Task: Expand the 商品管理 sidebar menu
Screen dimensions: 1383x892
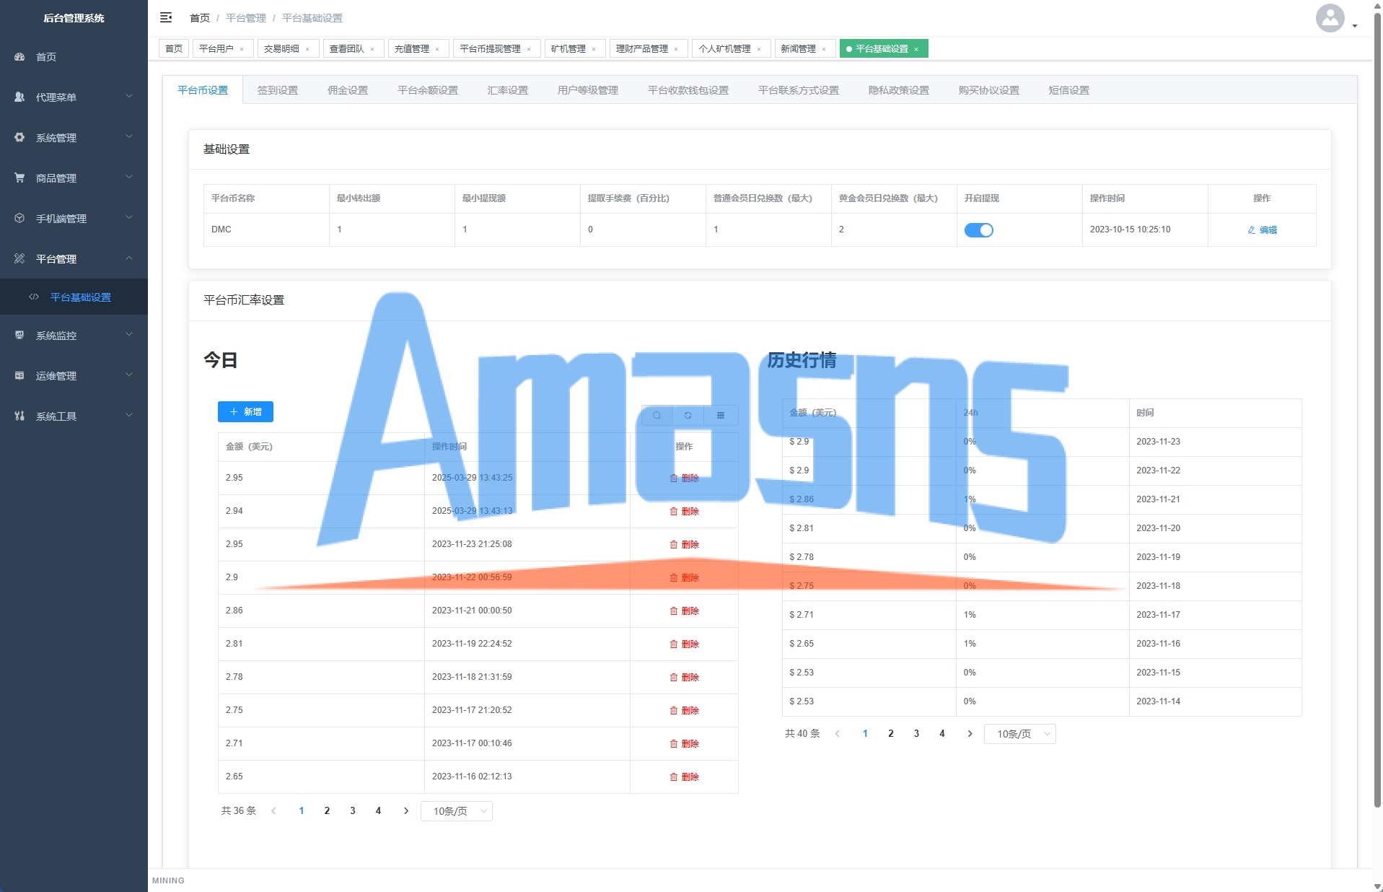Action: click(x=74, y=178)
